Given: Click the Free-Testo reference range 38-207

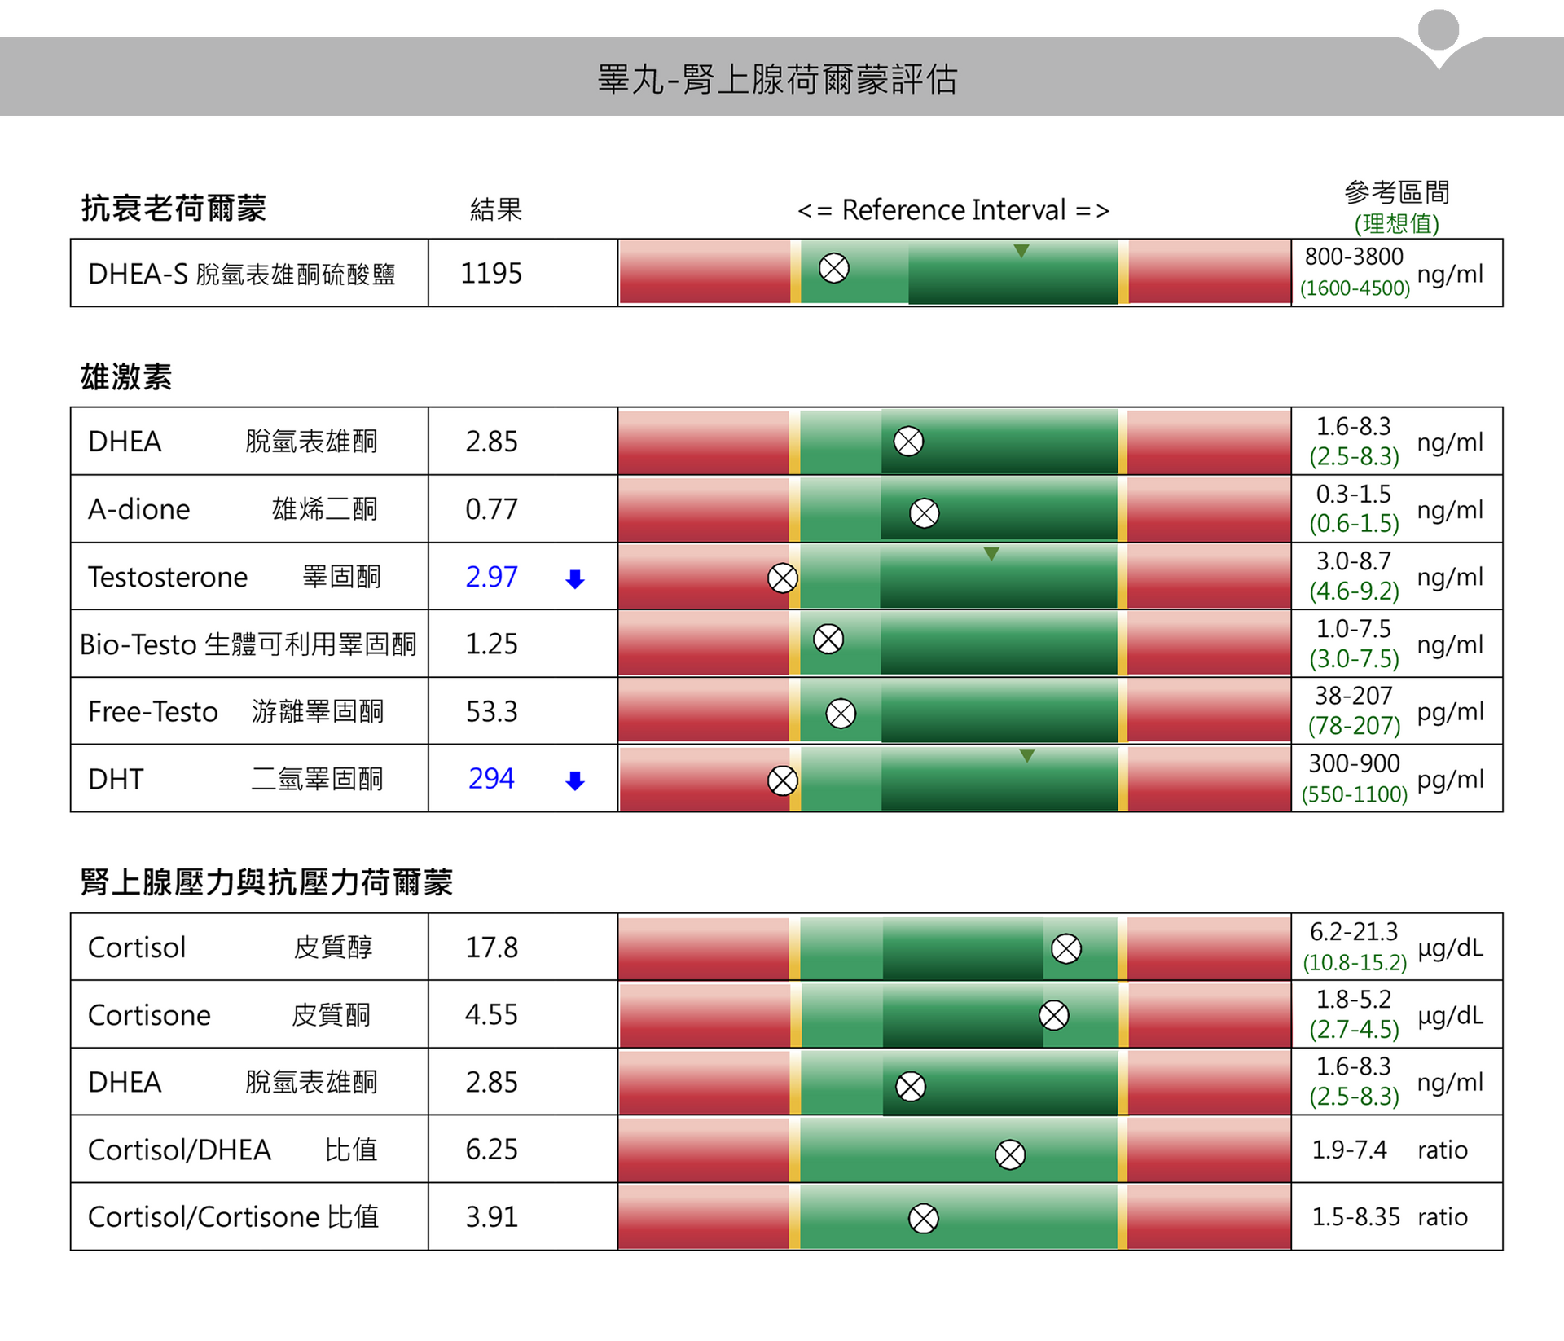Looking at the screenshot, I should pos(1354,696).
